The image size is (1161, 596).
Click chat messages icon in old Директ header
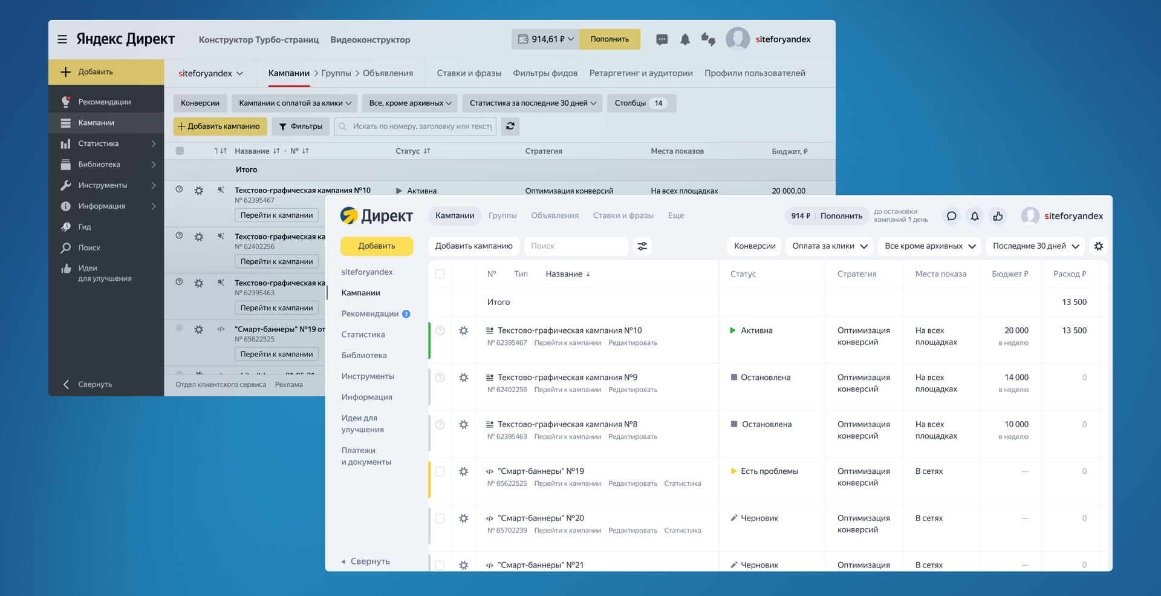pos(662,39)
